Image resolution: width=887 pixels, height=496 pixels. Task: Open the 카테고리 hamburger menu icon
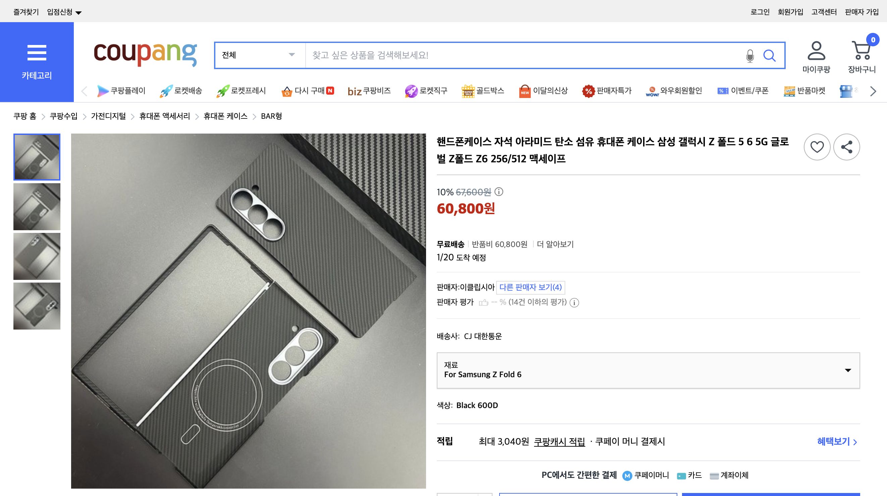point(37,52)
